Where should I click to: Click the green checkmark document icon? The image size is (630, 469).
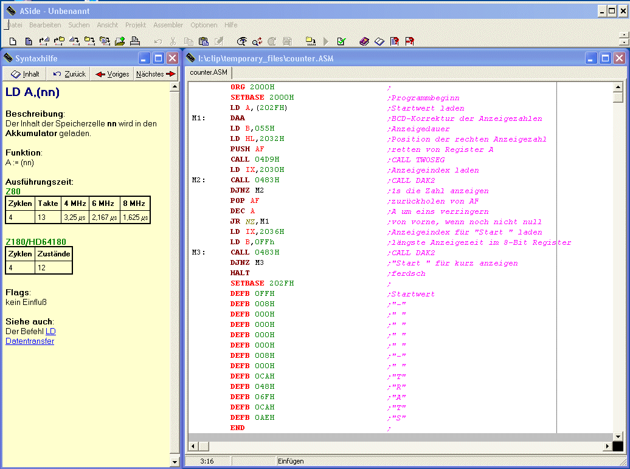[342, 41]
